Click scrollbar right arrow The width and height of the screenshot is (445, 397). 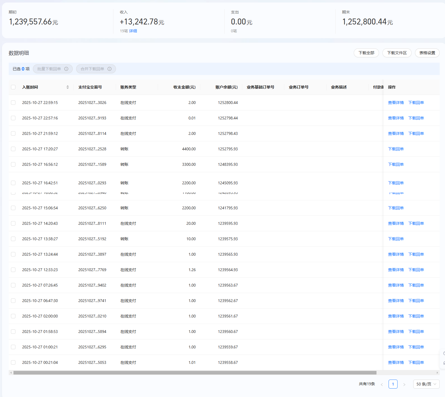tap(437, 373)
